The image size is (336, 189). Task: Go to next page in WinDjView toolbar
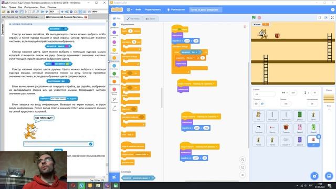(x=62, y=12)
